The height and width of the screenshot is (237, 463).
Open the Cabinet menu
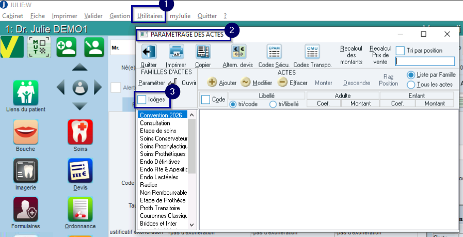coord(13,16)
